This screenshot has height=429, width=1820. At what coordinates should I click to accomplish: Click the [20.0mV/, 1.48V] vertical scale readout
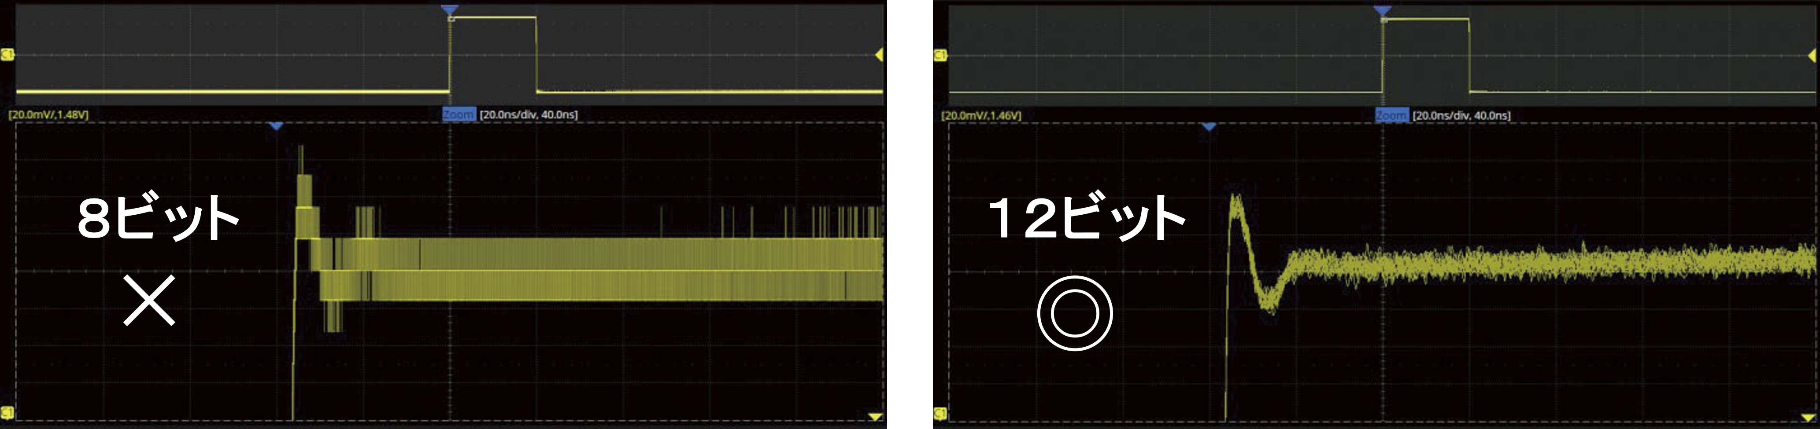click(48, 114)
